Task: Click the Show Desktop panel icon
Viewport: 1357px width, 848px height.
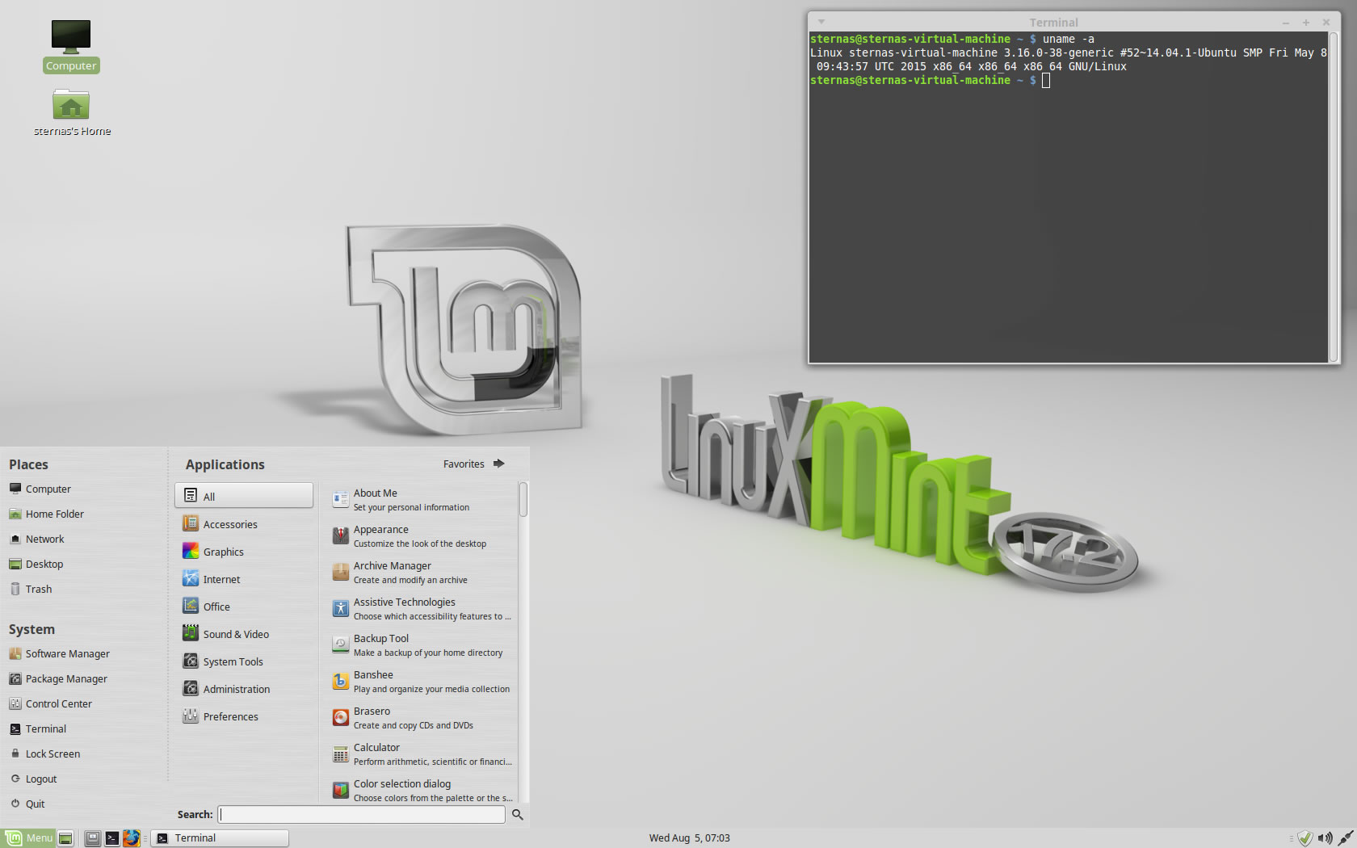Action: click(65, 838)
